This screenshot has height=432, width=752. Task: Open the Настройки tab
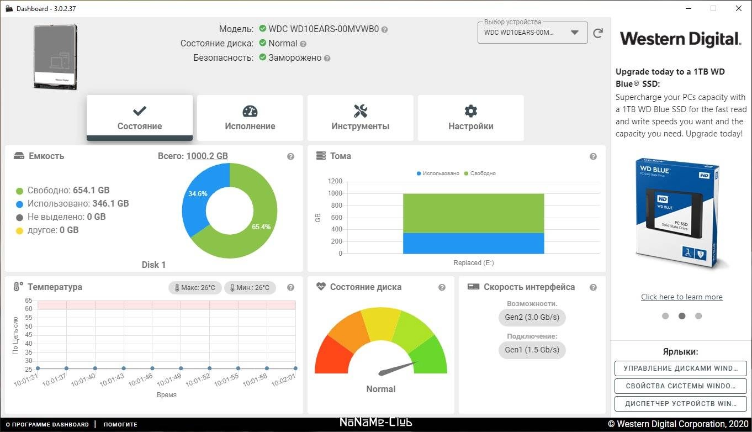coord(471,118)
